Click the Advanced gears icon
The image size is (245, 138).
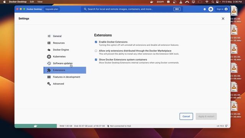tap(49, 84)
